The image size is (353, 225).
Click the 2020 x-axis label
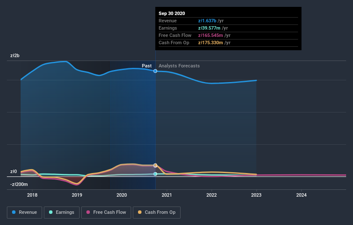(x=122, y=195)
